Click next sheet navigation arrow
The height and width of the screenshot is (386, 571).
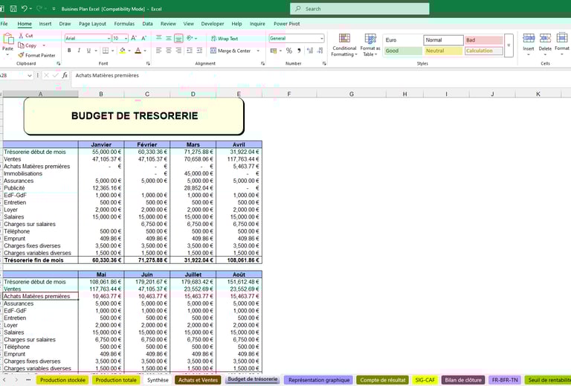coord(16,380)
